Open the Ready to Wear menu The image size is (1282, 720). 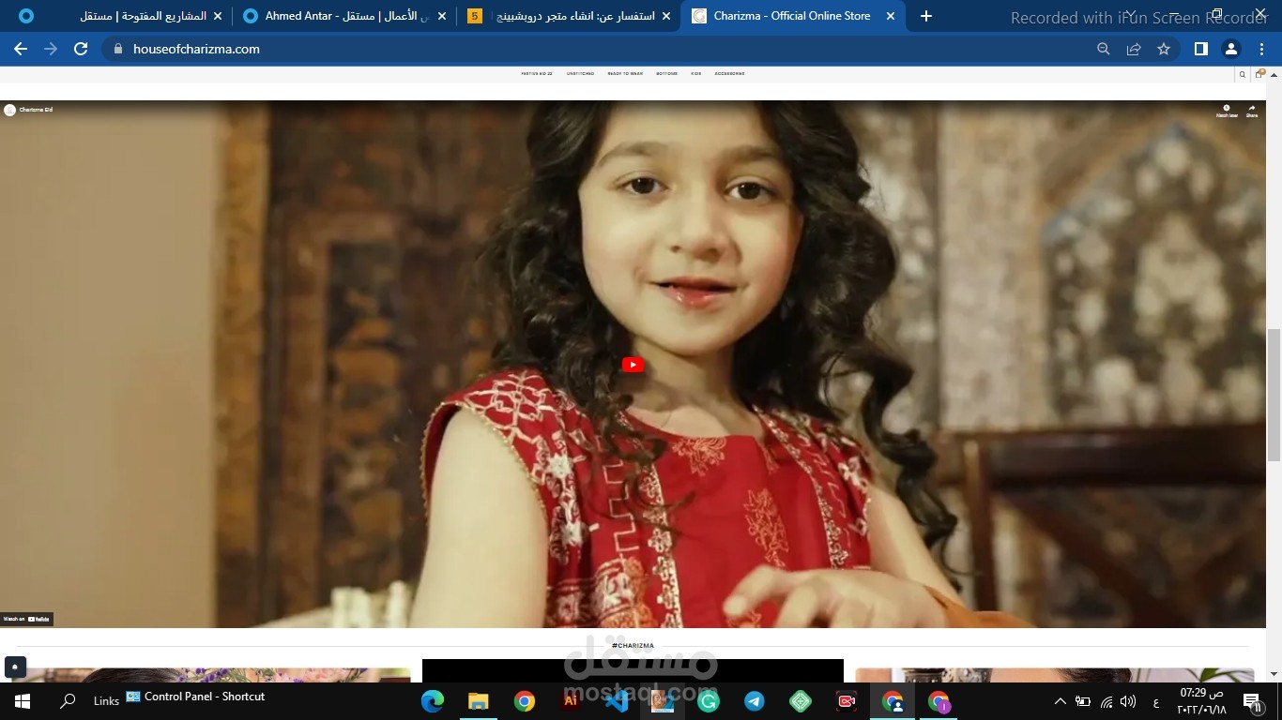625,73
